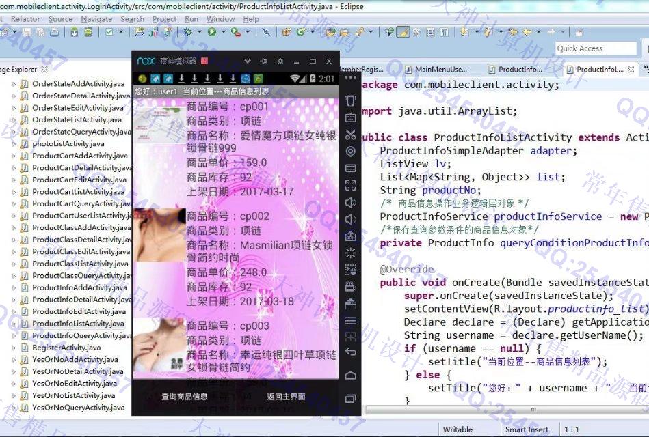Click the Nox settings gear icon

point(280,61)
